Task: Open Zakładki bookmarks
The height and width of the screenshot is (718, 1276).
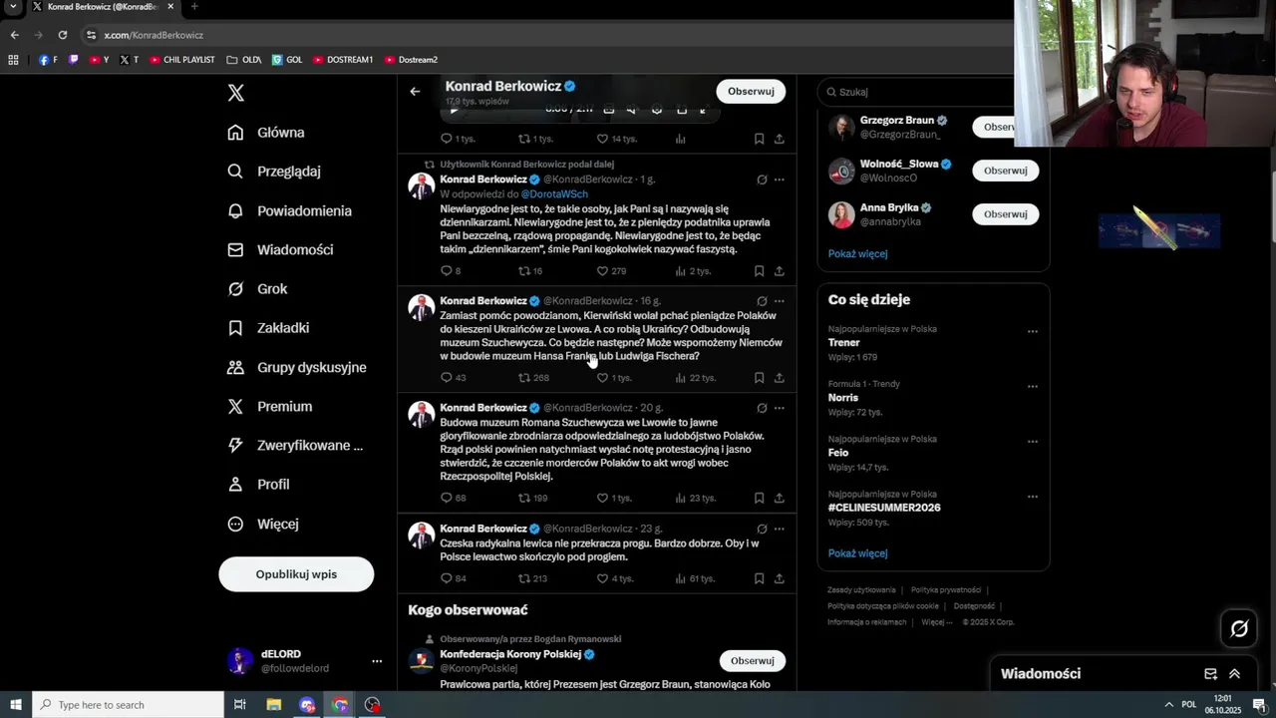Action: click(268, 328)
